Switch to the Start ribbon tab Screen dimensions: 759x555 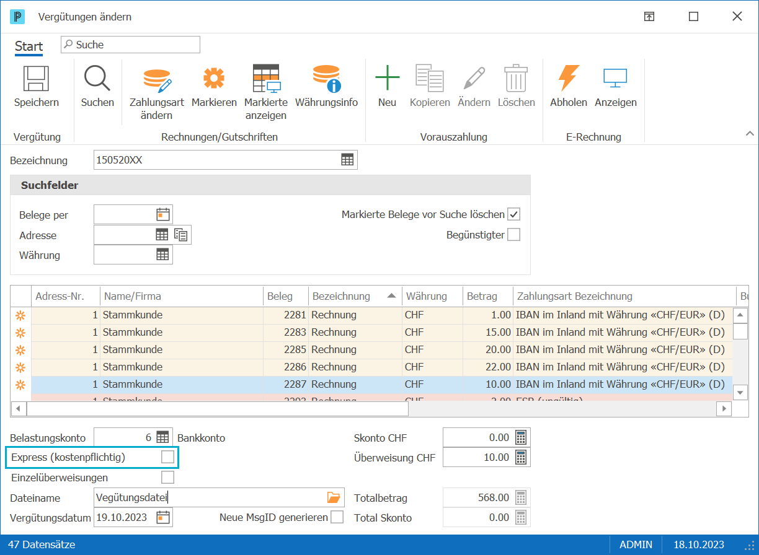click(29, 46)
